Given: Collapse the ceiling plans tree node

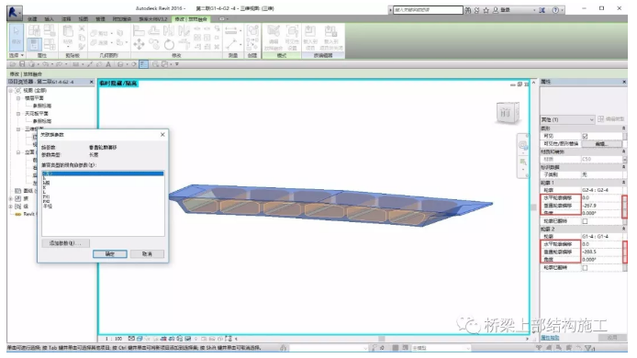Looking at the screenshot, I should tap(18, 114).
